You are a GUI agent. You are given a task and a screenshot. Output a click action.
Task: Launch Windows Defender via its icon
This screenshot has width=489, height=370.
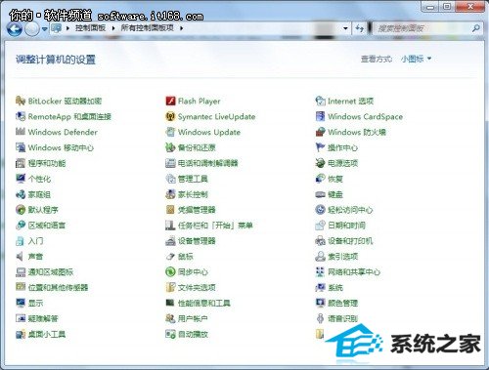click(21, 132)
